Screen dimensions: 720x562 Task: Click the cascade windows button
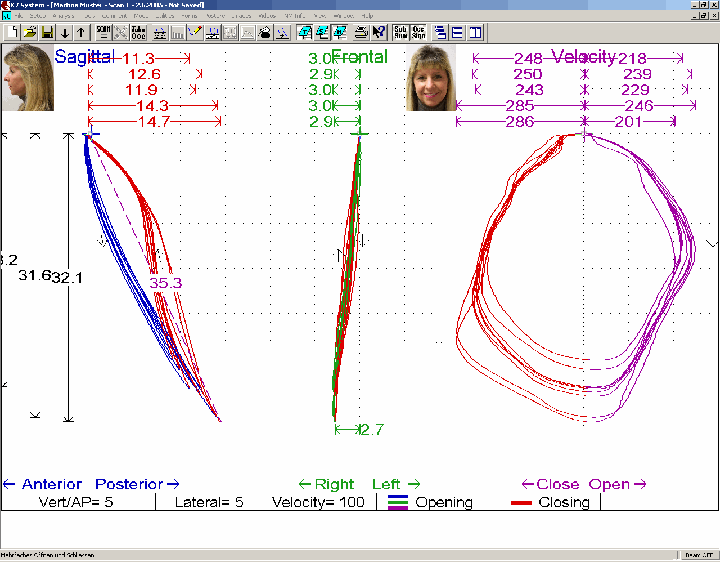tap(440, 33)
